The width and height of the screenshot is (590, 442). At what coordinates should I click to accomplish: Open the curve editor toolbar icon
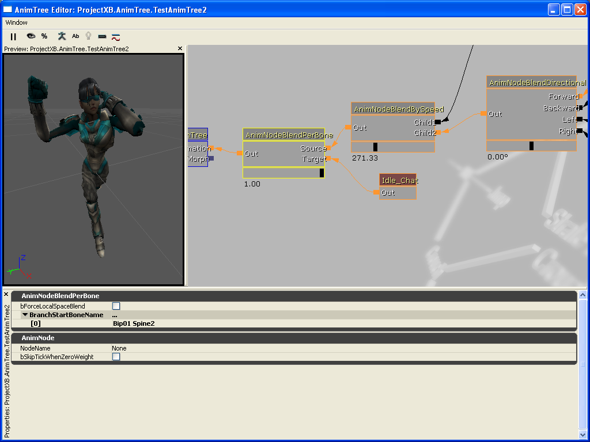[x=115, y=36]
